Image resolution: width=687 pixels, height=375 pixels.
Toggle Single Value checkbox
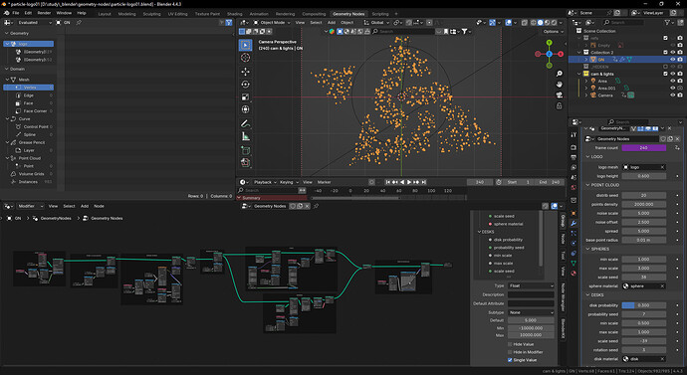(x=510, y=360)
